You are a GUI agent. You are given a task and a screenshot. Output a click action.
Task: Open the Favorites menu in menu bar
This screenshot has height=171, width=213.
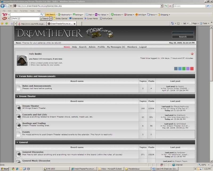24,11
